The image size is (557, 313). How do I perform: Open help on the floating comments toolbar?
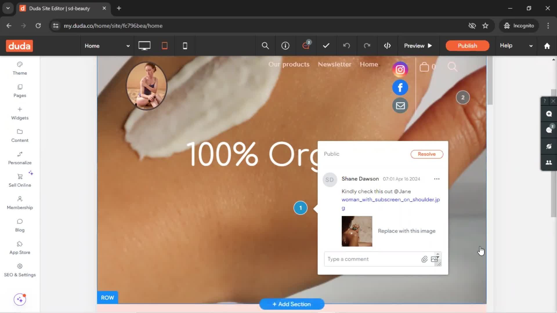pyautogui.click(x=545, y=101)
